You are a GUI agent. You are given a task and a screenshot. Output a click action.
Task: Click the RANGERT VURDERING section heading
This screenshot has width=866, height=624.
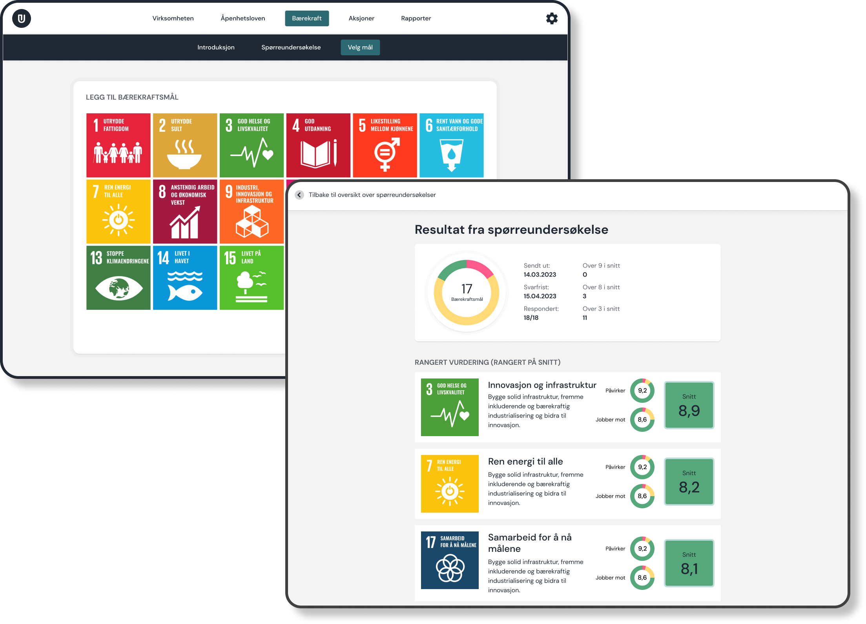click(487, 362)
